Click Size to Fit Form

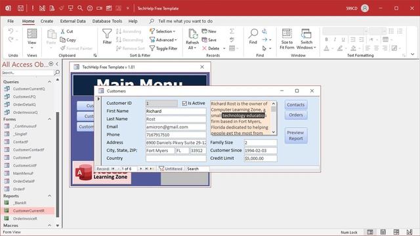click(287, 39)
